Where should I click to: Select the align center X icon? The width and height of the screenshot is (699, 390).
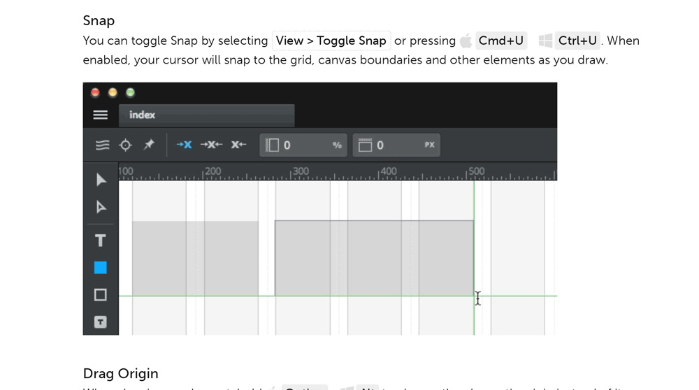[x=211, y=145]
